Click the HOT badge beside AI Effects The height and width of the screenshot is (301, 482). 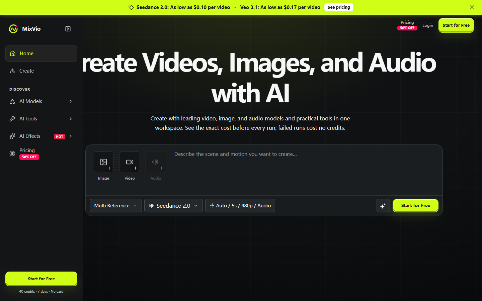coord(60,136)
